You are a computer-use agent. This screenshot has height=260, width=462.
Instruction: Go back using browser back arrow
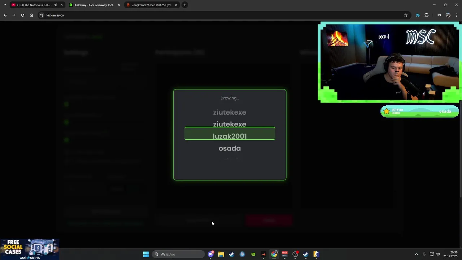5,15
